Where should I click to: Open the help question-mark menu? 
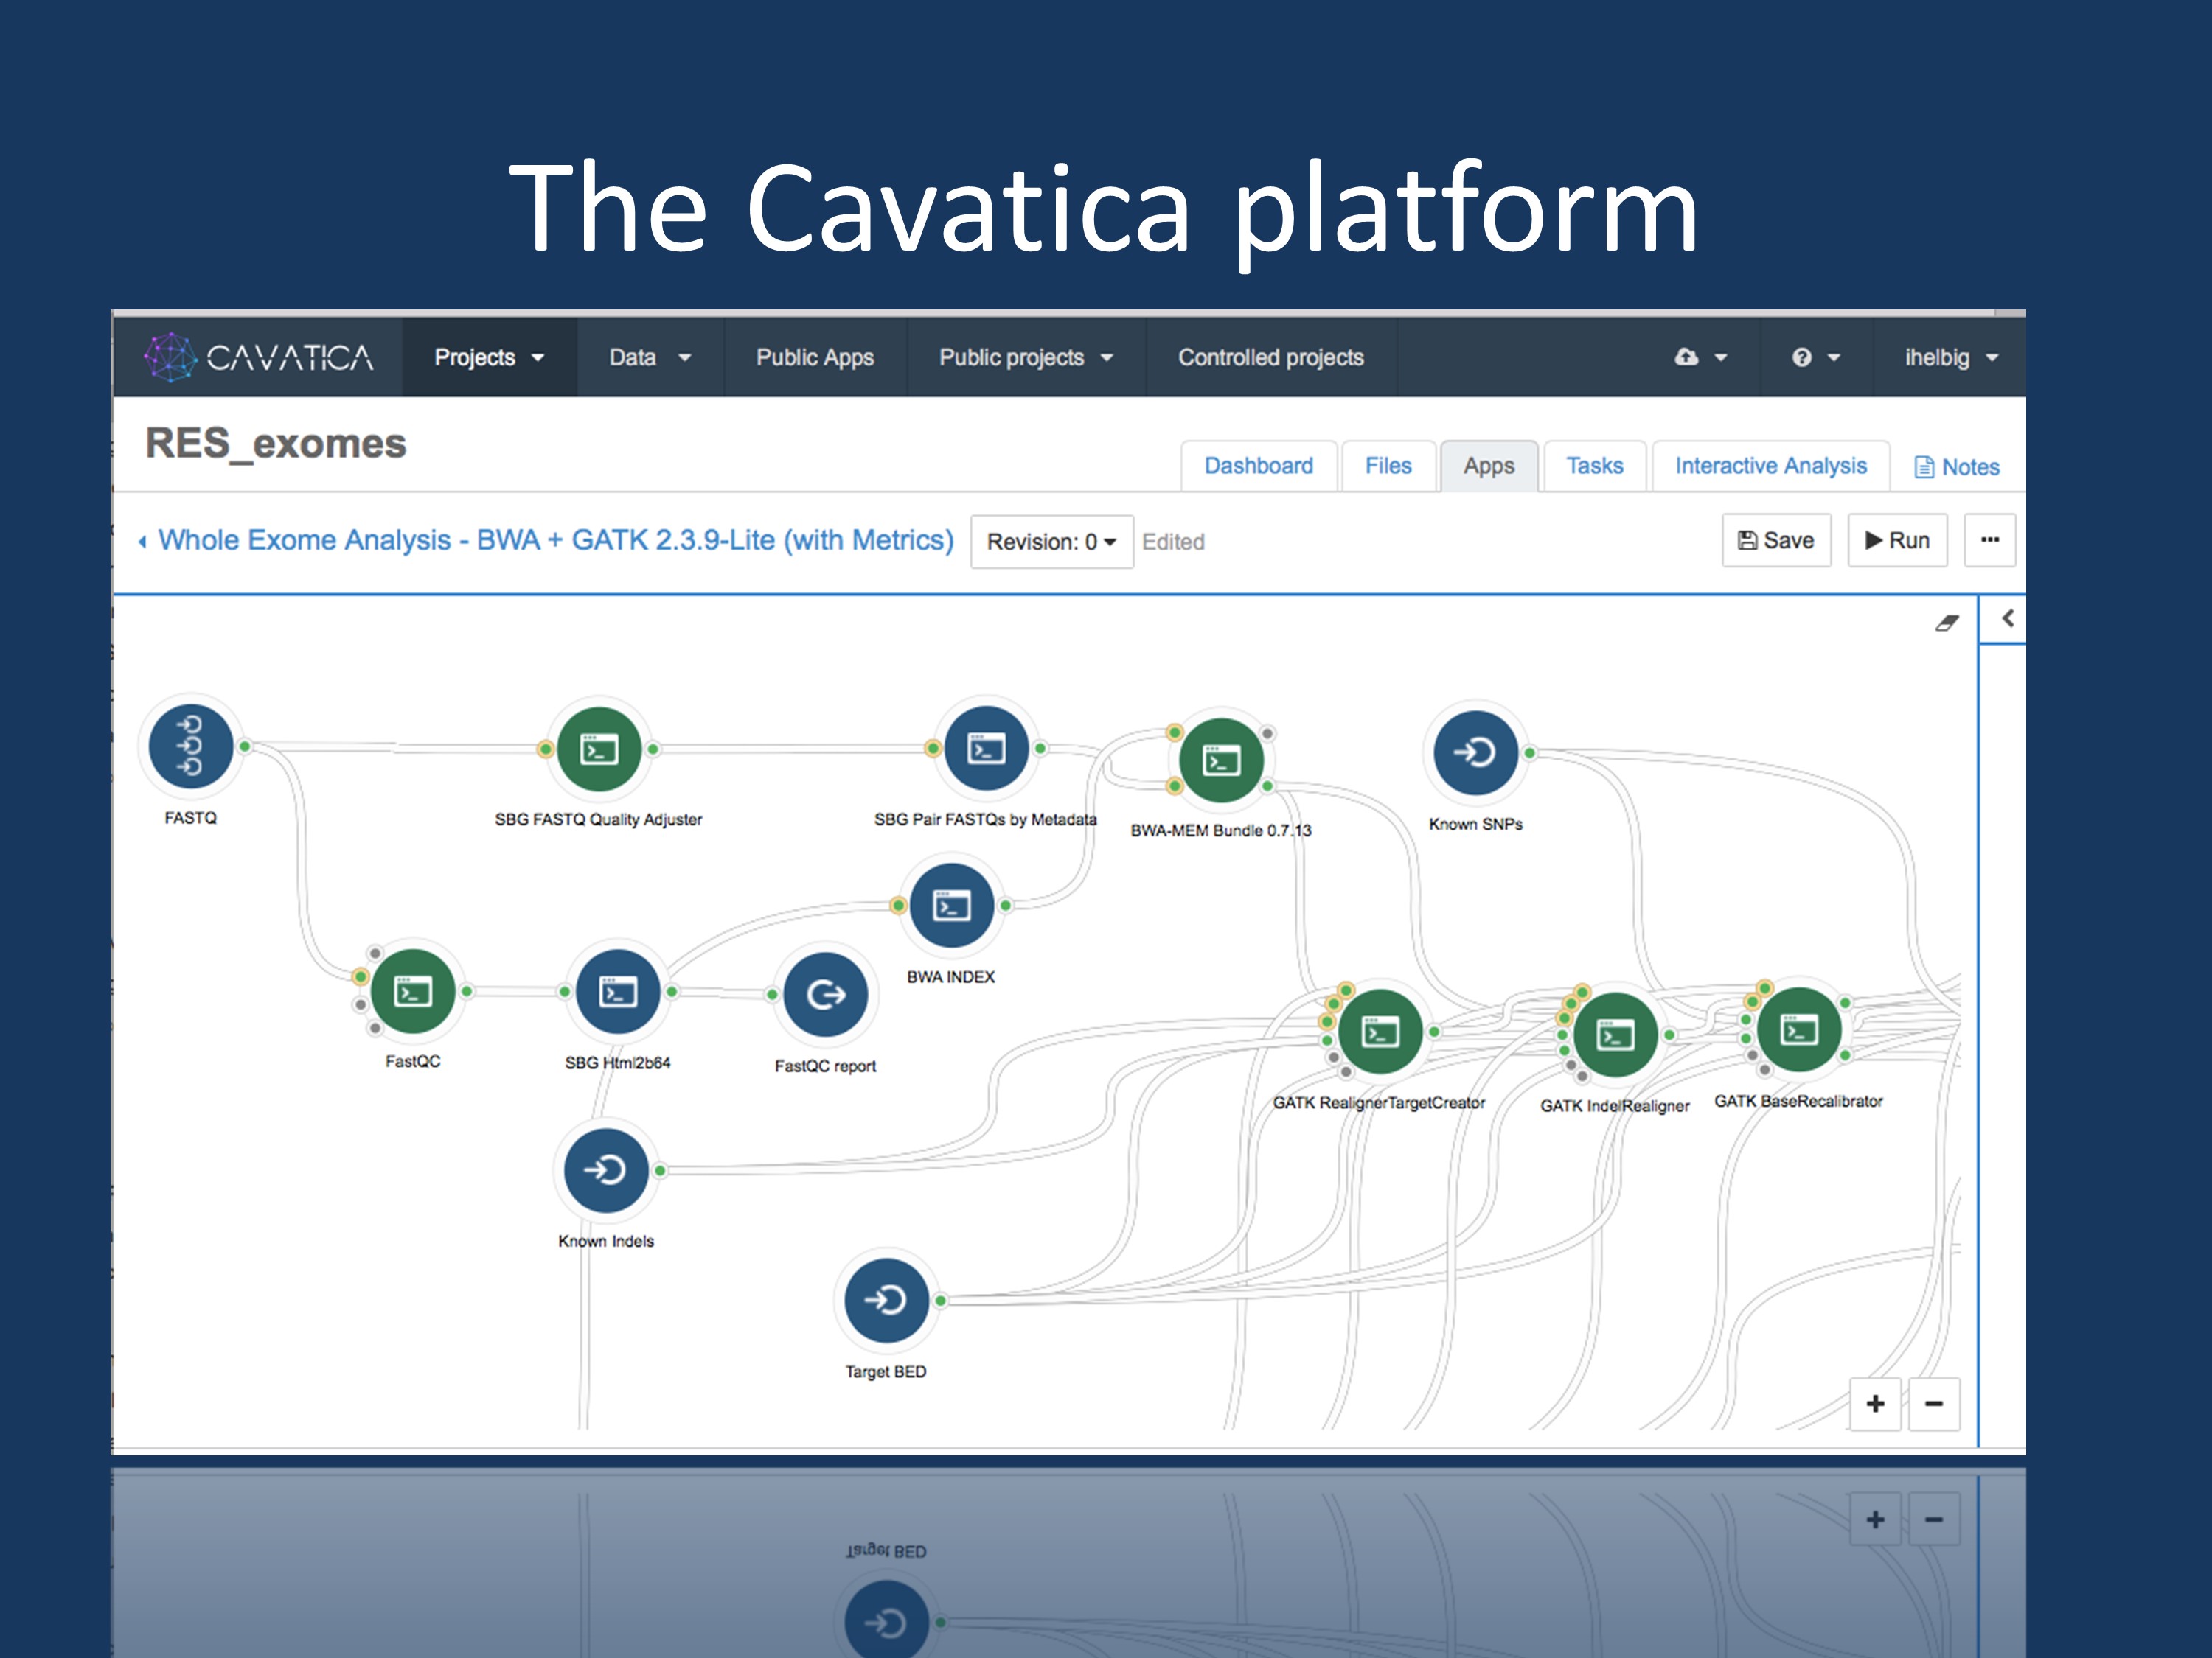[x=1815, y=357]
